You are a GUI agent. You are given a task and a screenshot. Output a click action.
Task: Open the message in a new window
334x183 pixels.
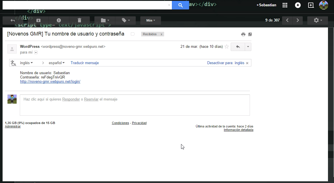click(x=250, y=34)
